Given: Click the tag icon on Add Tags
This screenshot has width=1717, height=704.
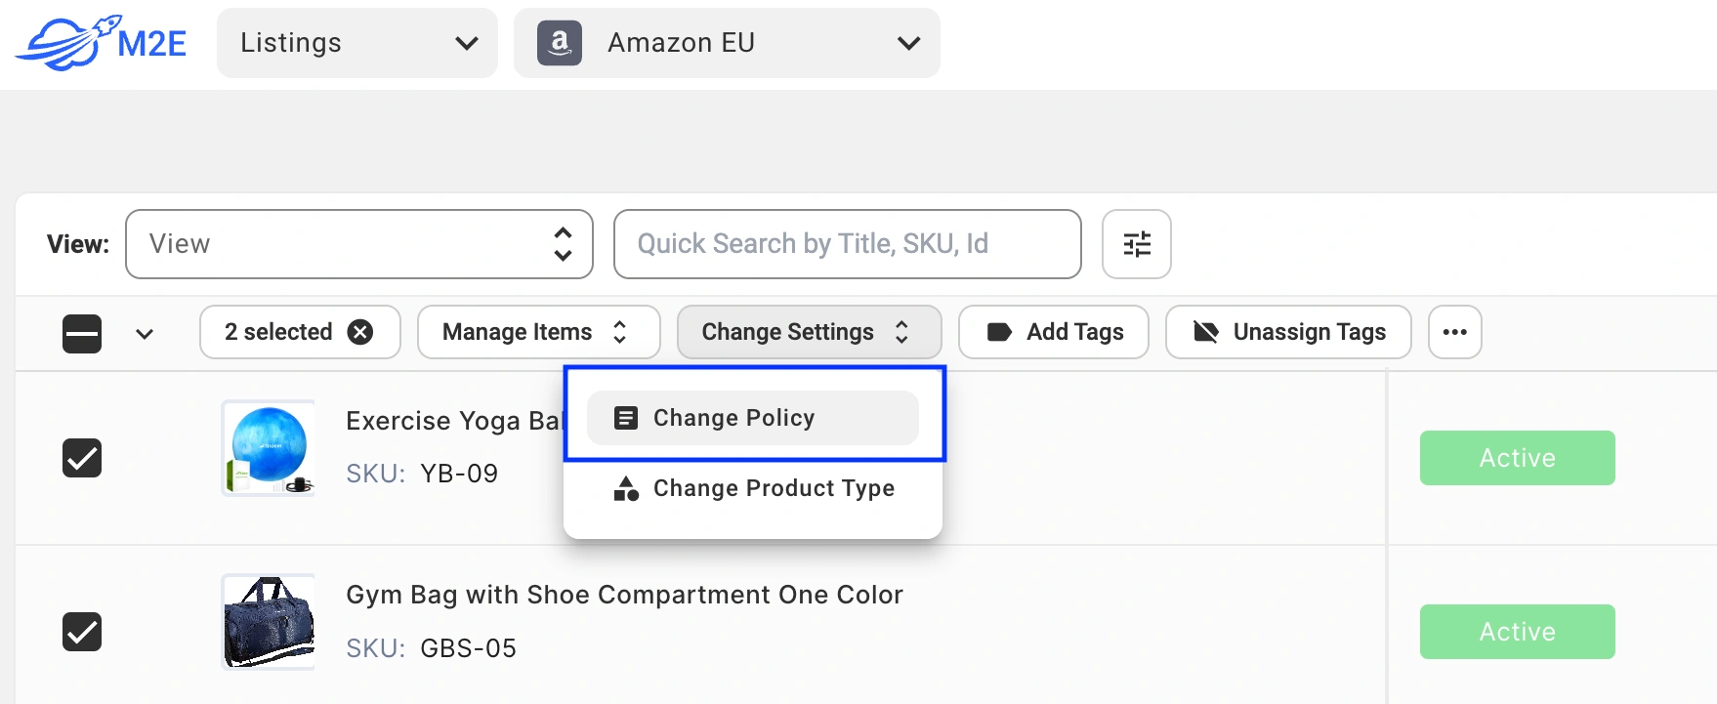Looking at the screenshot, I should (x=998, y=332).
